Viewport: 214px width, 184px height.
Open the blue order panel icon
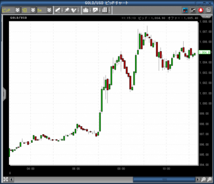tap(185, 10)
